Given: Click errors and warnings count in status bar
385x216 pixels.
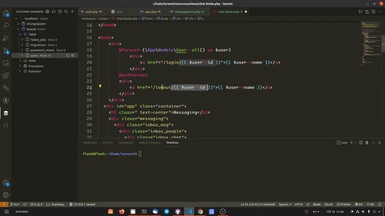Looking at the screenshot, I should coord(36,204).
